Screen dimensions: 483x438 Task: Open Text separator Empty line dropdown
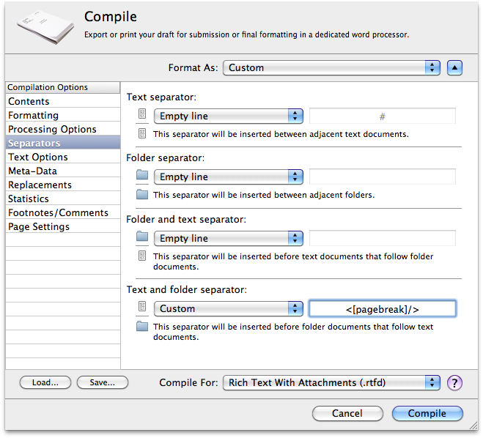(229, 116)
